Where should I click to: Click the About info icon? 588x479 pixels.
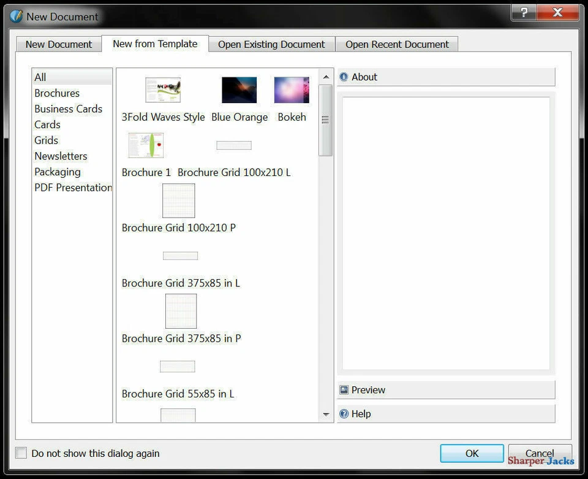coord(344,77)
